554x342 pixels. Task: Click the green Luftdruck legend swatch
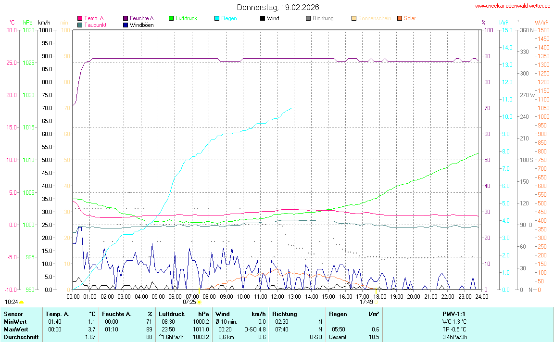pos(171,19)
